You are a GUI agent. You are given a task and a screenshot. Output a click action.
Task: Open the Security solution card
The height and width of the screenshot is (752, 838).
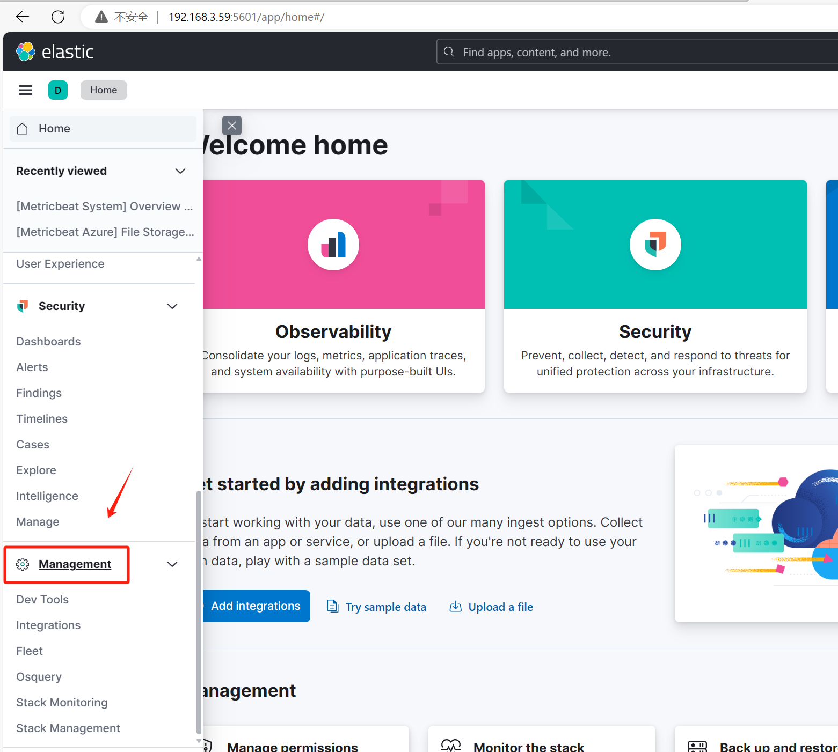[655, 286]
